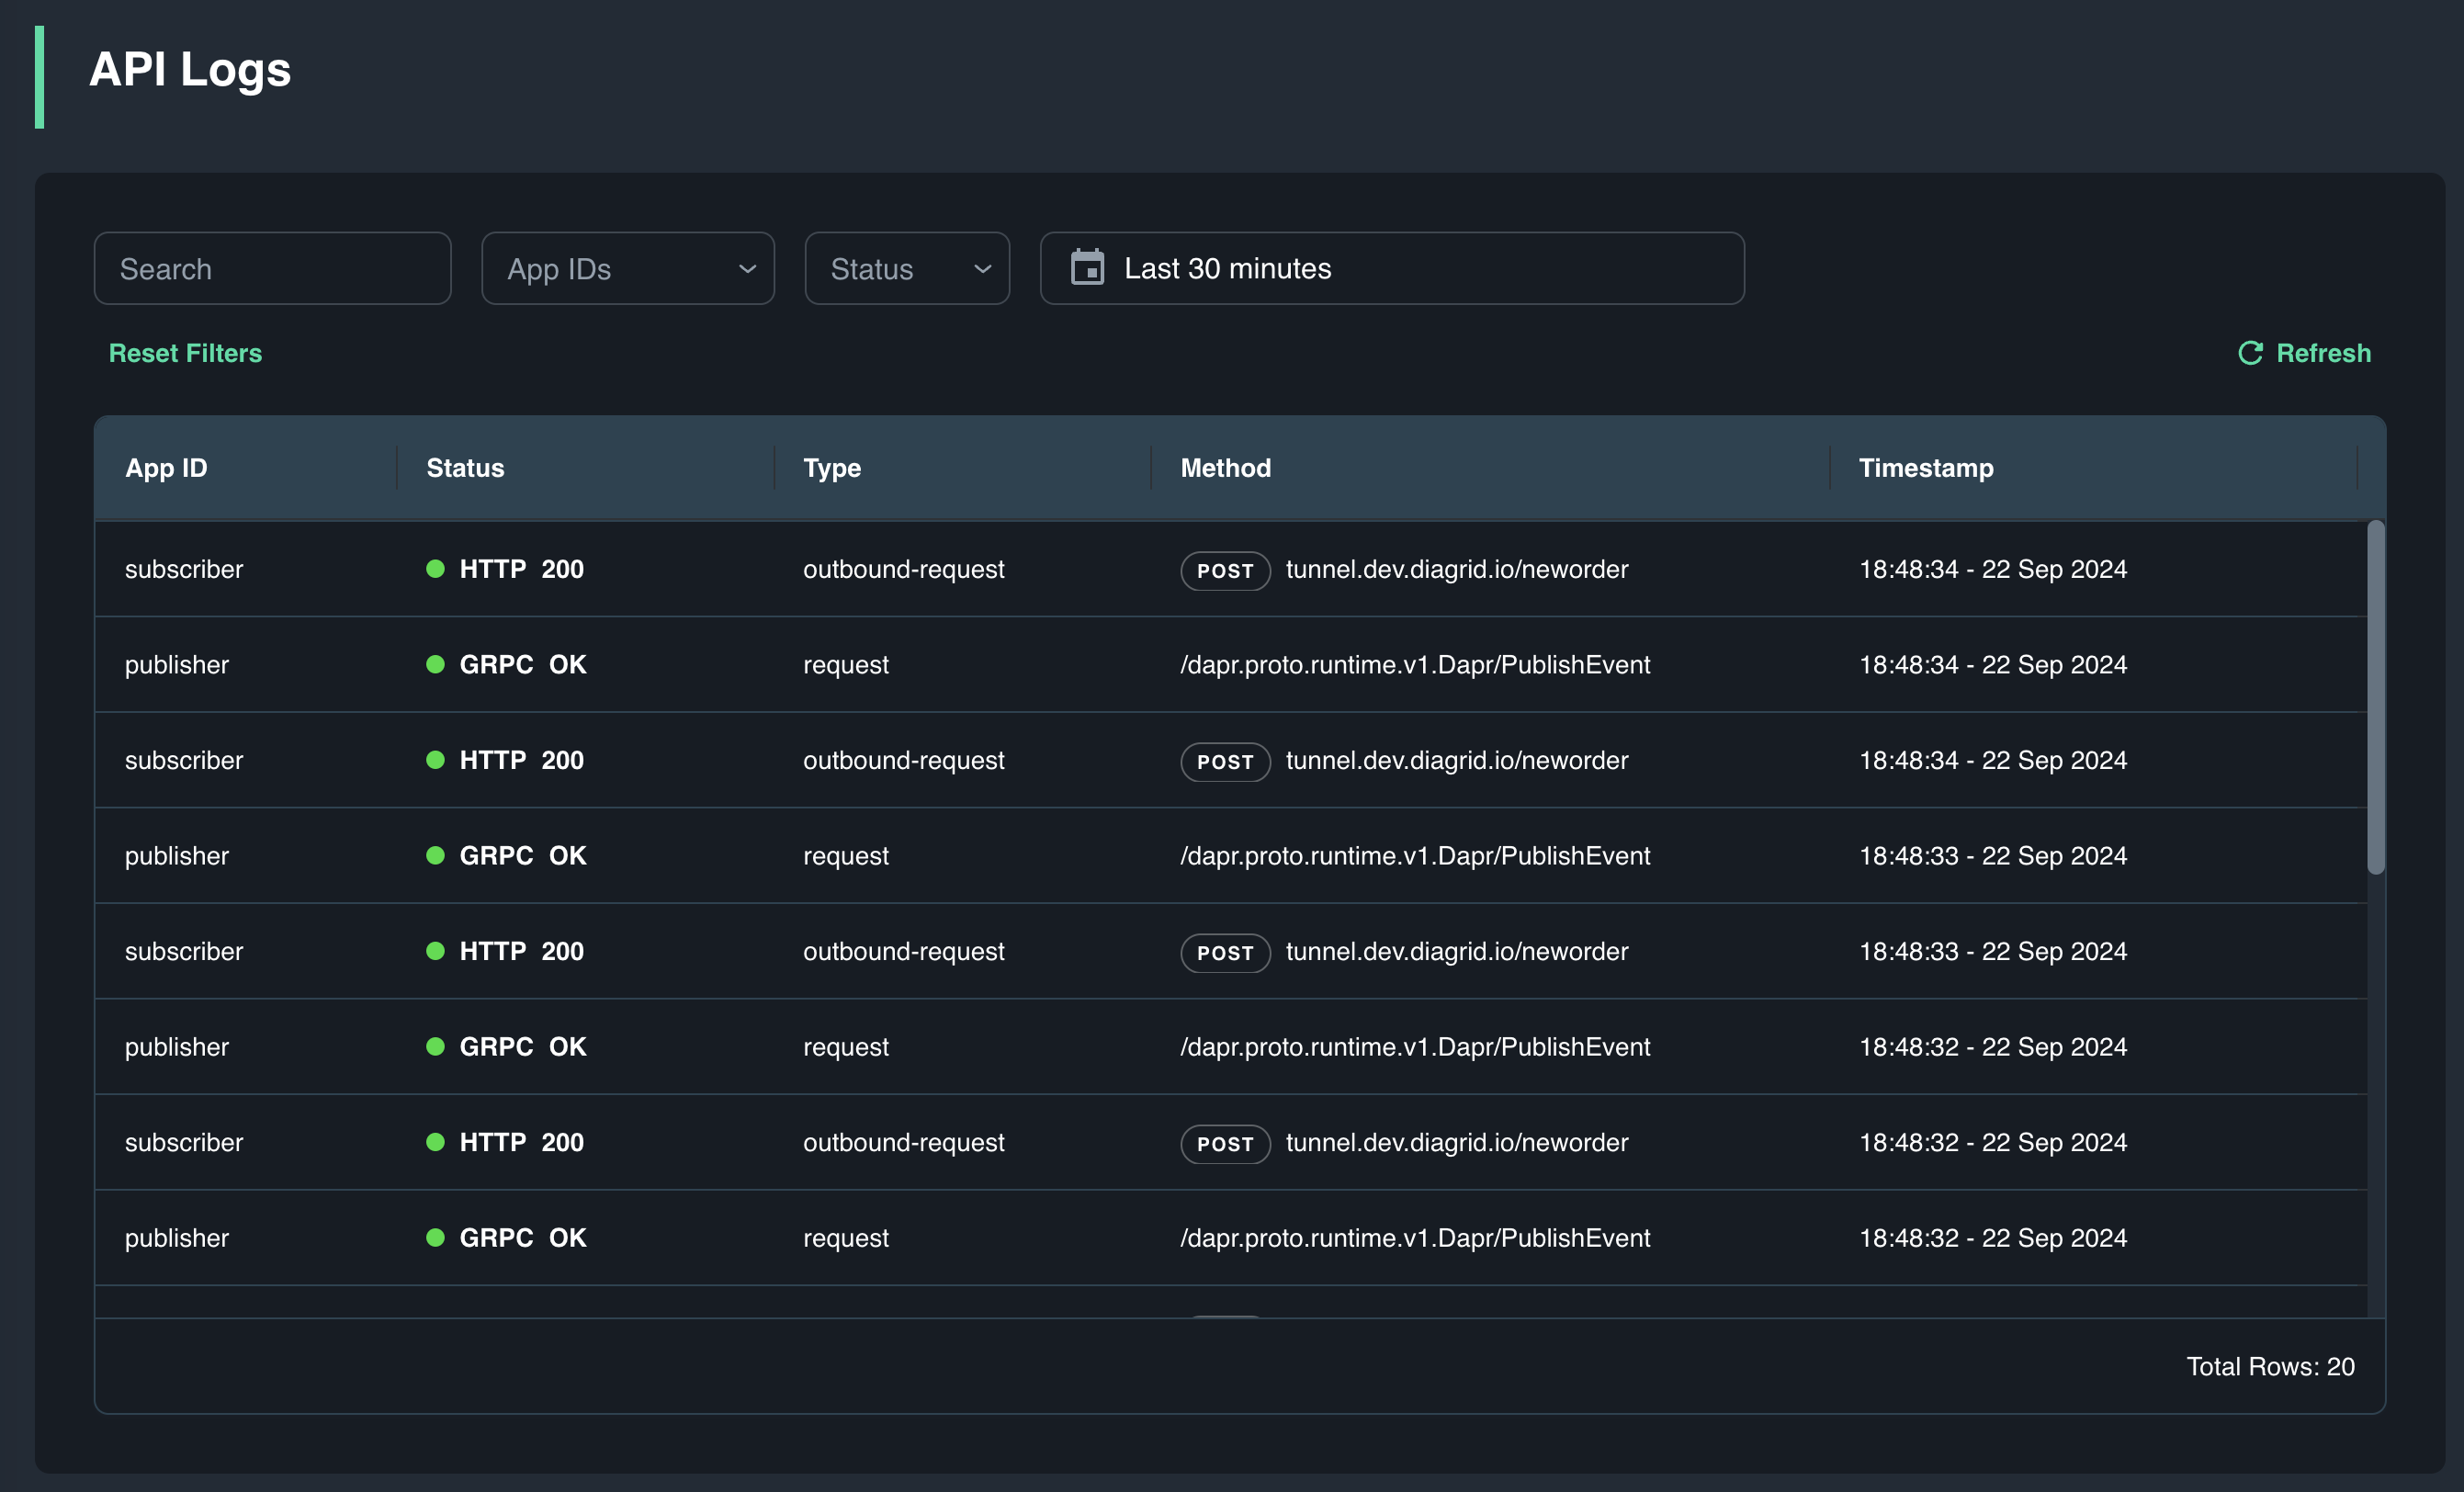This screenshot has width=2464, height=1492.
Task: Click the API Logs page title
Action: [x=190, y=69]
